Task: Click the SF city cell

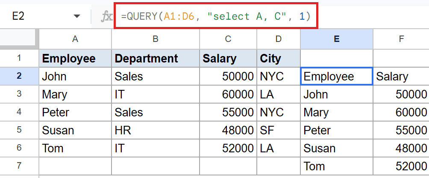Action: (x=279, y=130)
